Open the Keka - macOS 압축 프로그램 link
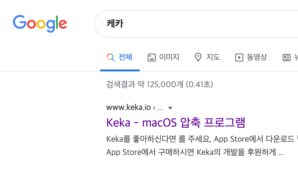 point(176,123)
